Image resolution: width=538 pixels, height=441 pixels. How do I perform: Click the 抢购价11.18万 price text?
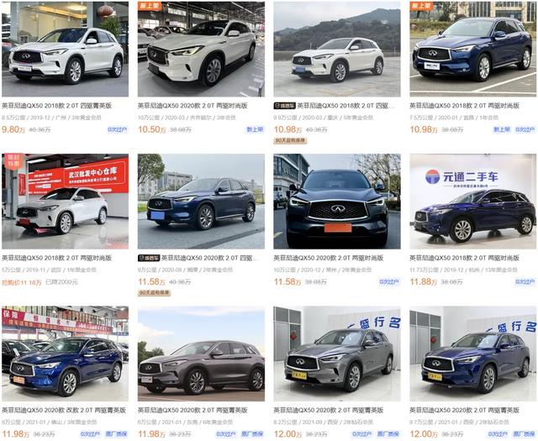22,282
